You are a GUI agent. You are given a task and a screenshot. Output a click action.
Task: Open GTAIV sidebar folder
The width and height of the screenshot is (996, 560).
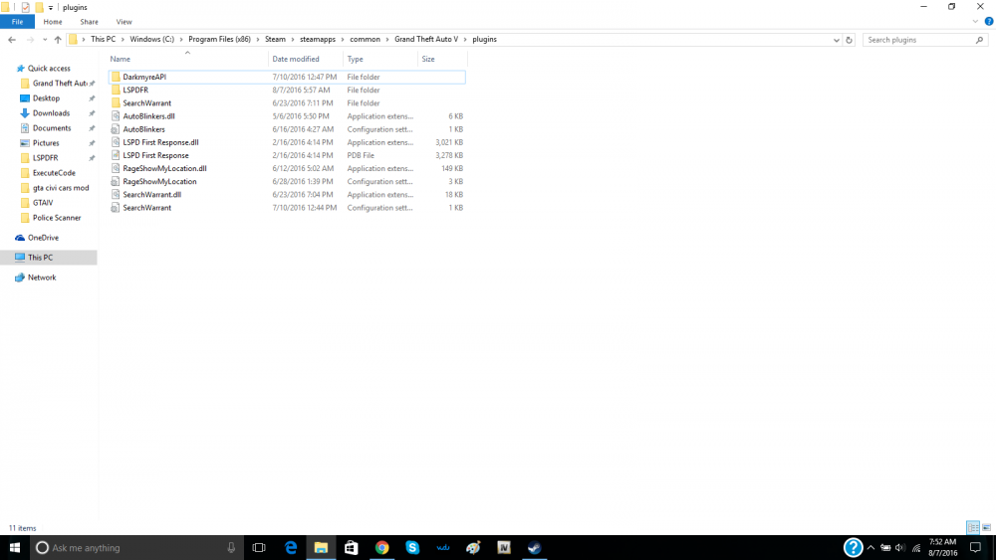(x=43, y=203)
